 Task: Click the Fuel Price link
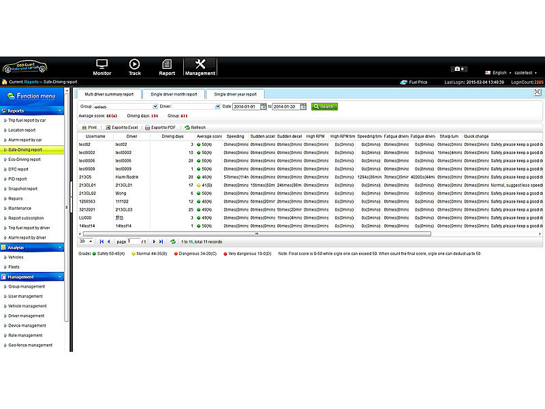[x=418, y=82]
